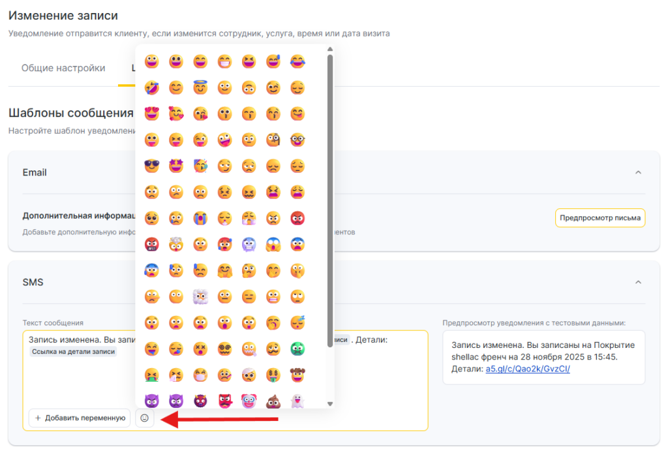Choose the monocle face emoji

tap(273, 140)
